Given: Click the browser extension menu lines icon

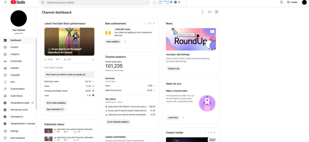Looking at the screenshot, I should point(179,2).
